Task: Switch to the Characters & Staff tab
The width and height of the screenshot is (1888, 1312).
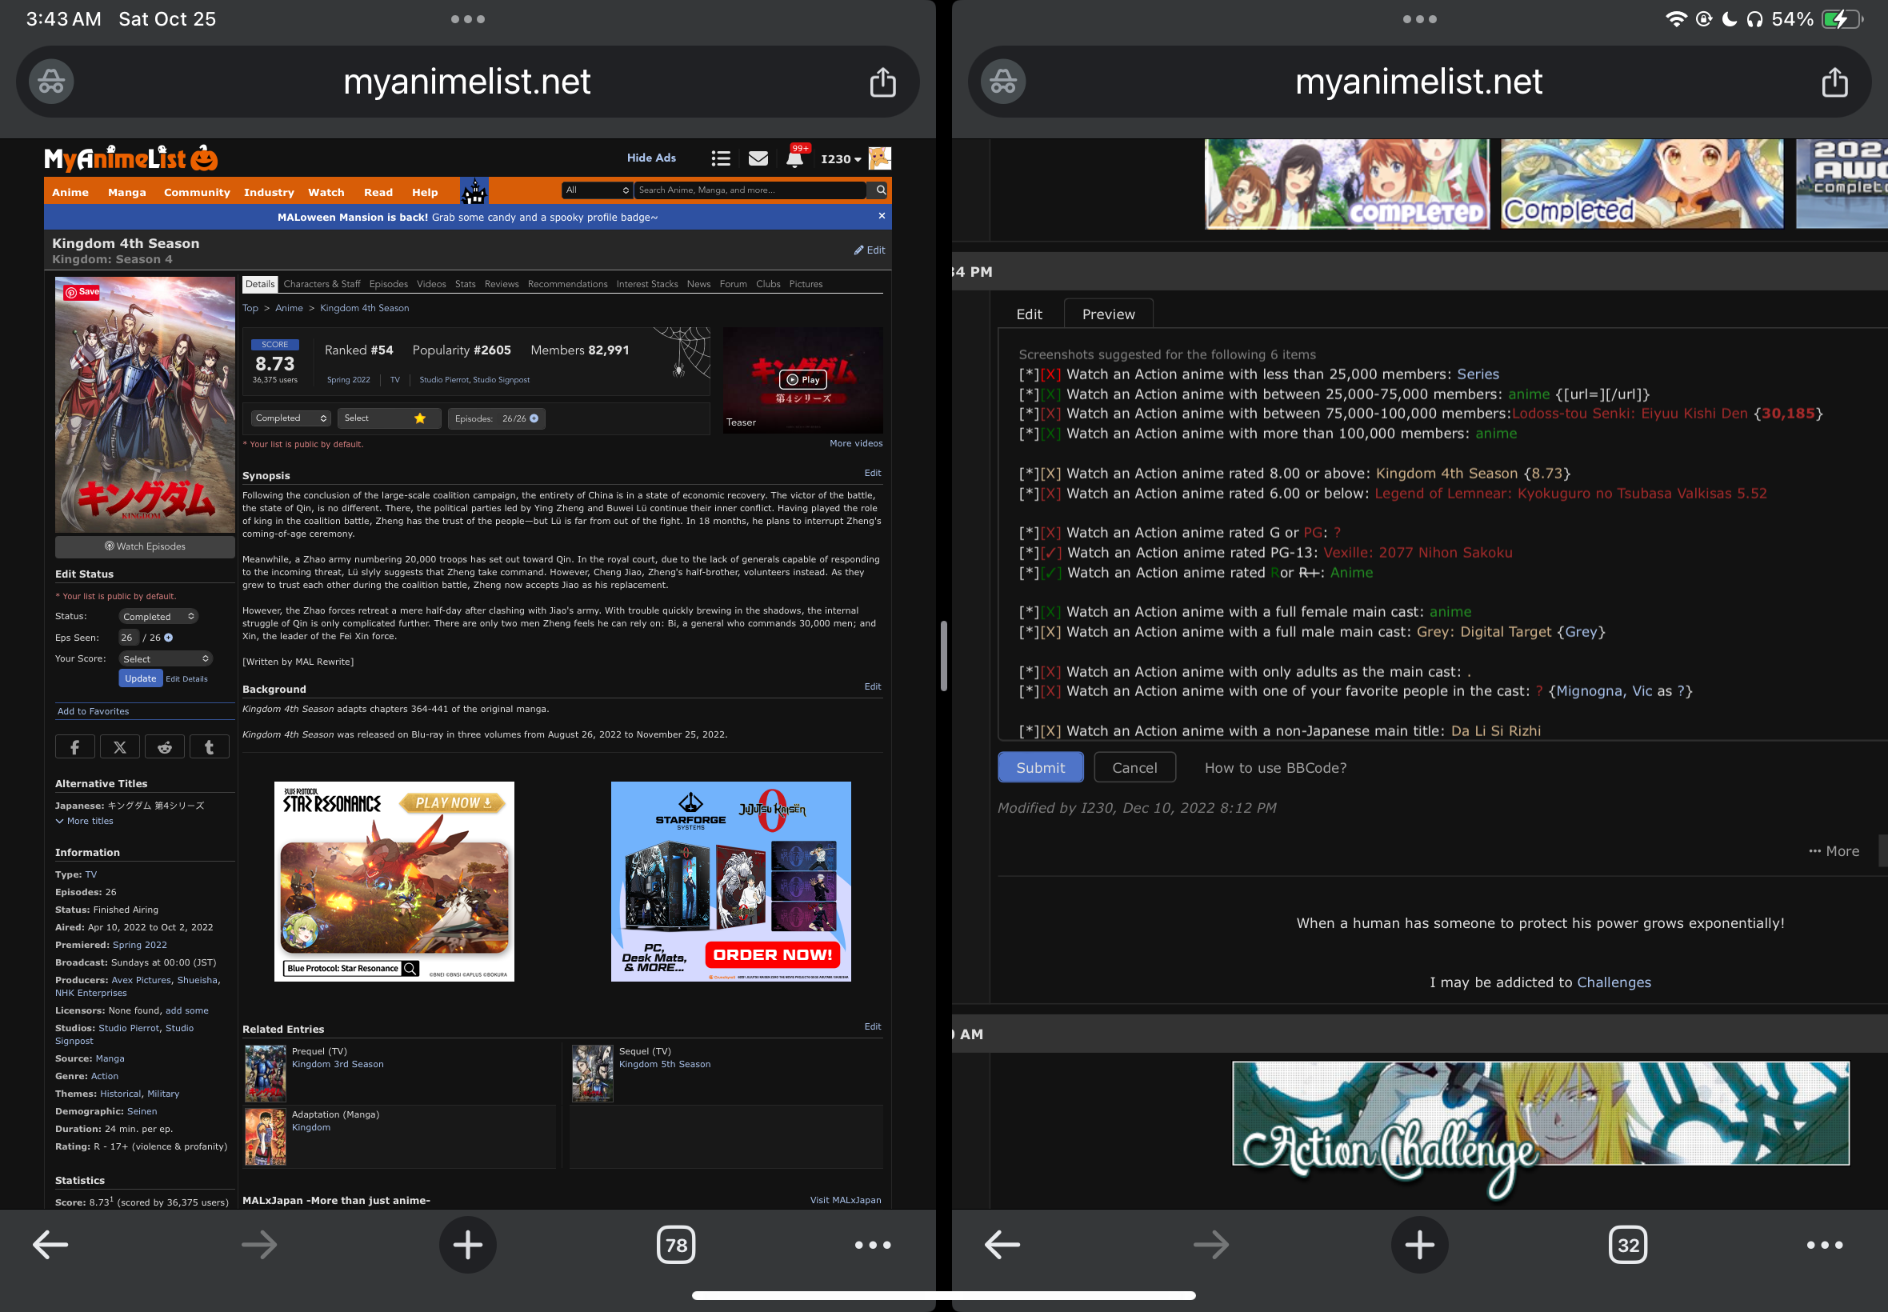Action: coord(322,285)
